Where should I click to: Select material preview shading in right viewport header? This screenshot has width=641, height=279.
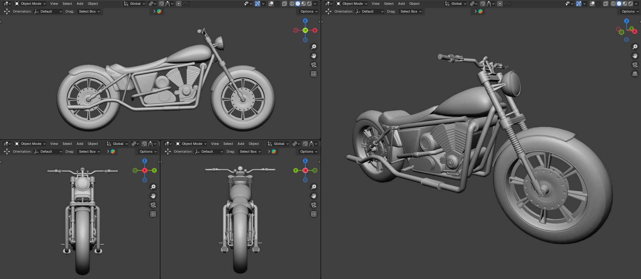625,4
